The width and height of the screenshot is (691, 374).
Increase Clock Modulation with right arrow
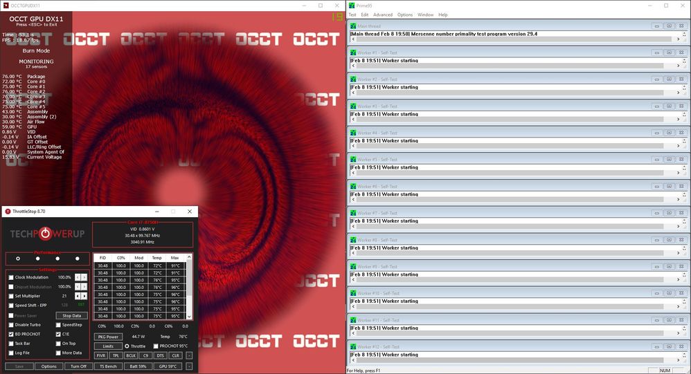pos(84,277)
